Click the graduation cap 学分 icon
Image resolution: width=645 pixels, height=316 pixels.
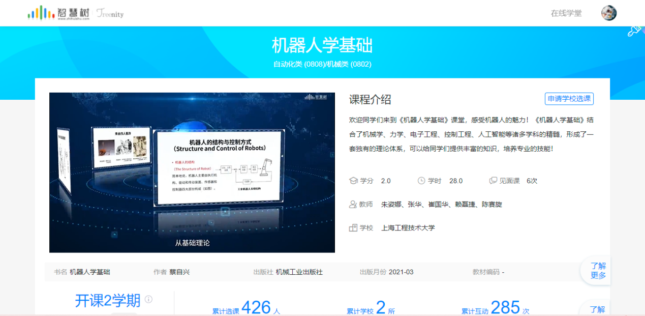coord(353,181)
